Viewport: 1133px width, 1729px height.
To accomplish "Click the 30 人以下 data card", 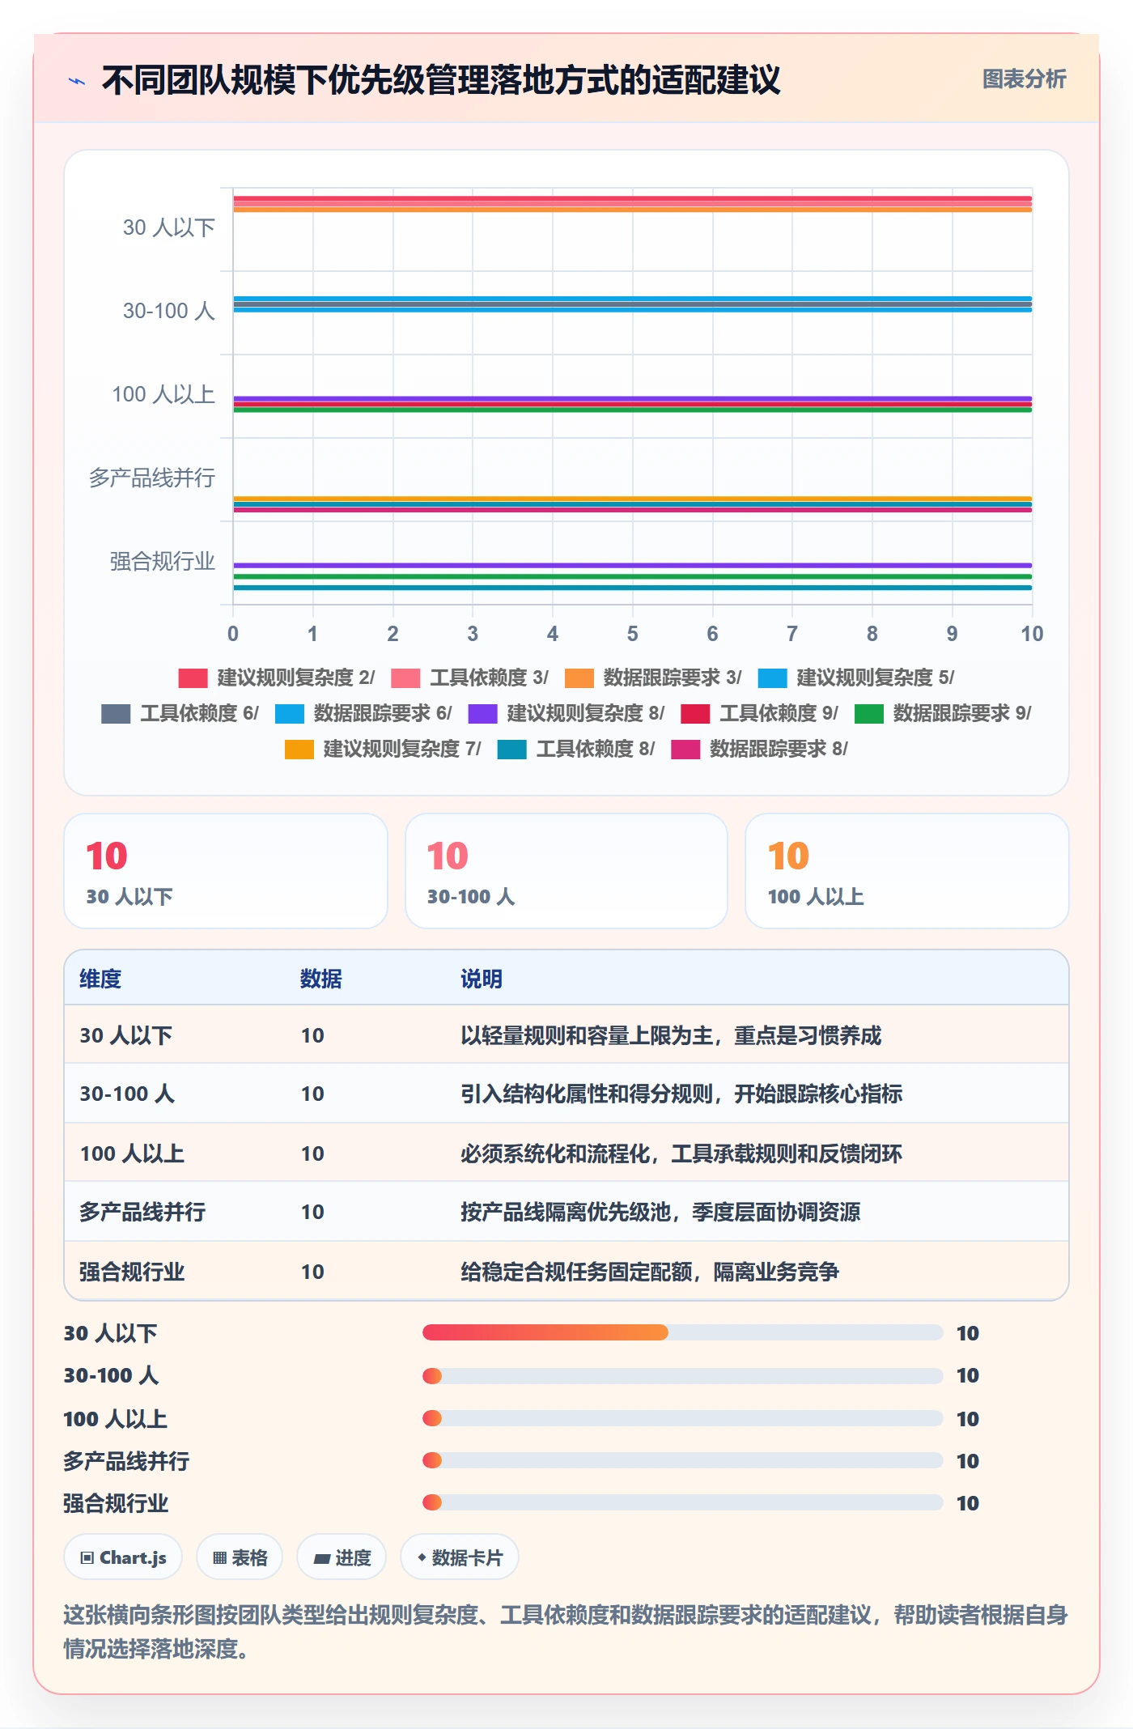I will [226, 871].
